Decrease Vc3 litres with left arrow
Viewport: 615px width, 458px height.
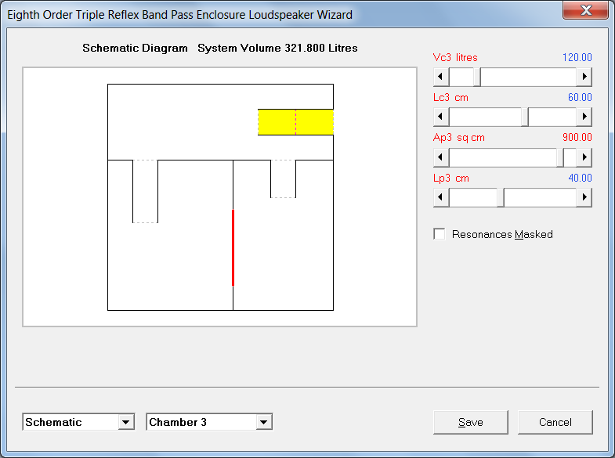(x=441, y=77)
